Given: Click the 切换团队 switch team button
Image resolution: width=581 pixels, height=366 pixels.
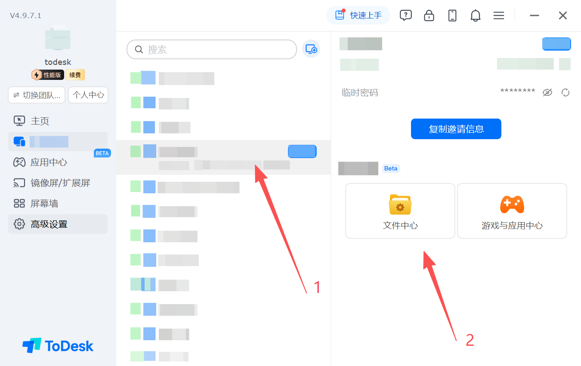Looking at the screenshot, I should [x=37, y=95].
